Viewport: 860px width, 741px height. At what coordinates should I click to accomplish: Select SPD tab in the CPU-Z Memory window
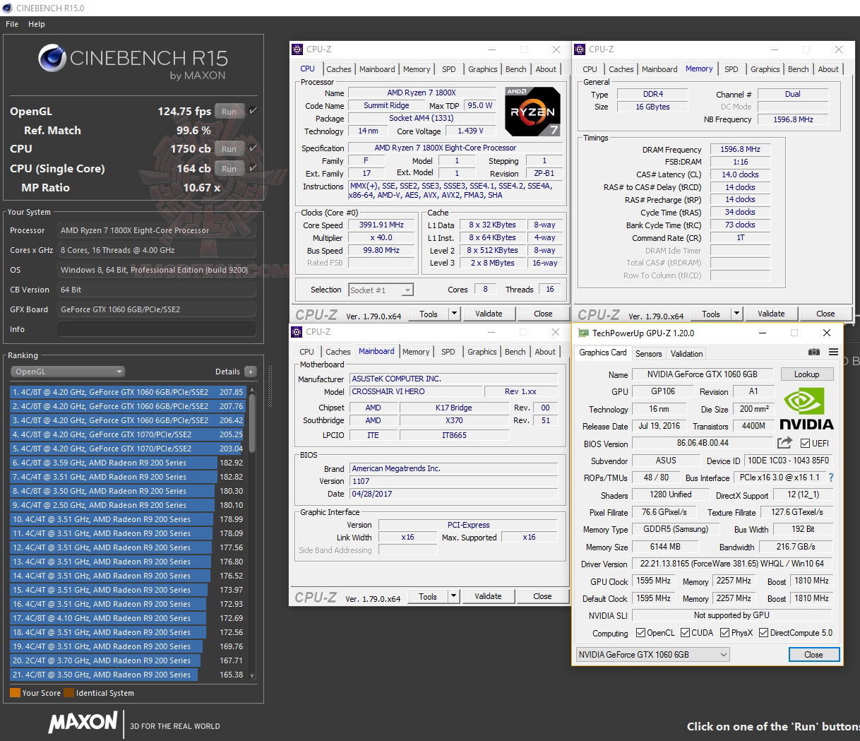coord(731,69)
